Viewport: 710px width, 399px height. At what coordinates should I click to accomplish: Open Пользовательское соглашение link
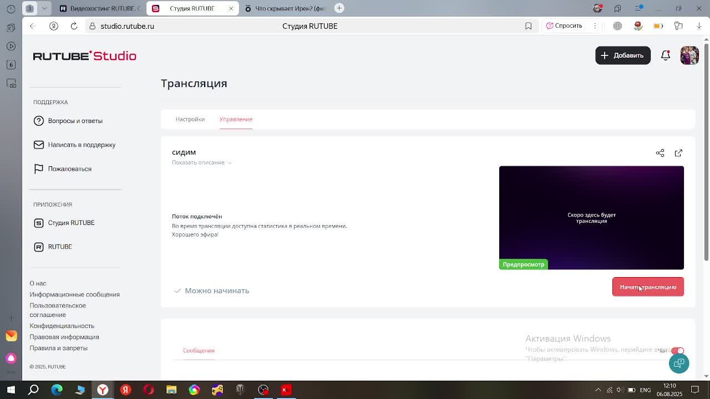click(58, 310)
